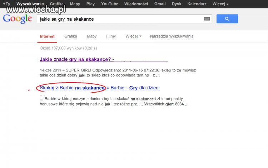Screen dimensions: 268x168
Task: Switch to the Filmy results tab
Action: tap(111, 36)
